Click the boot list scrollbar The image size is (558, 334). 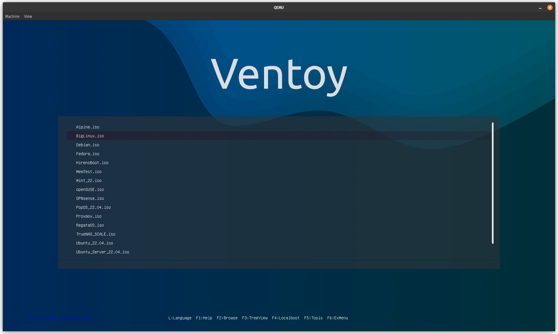tap(493, 183)
